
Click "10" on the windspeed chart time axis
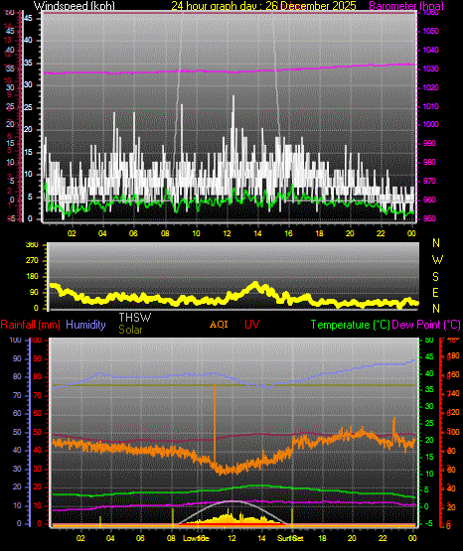196,233
